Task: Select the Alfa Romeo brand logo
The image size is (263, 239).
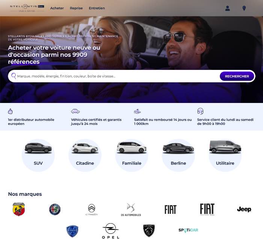Action: tap(55, 209)
